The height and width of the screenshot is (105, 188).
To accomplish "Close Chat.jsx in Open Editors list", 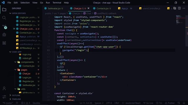I will (x=14, y=29).
